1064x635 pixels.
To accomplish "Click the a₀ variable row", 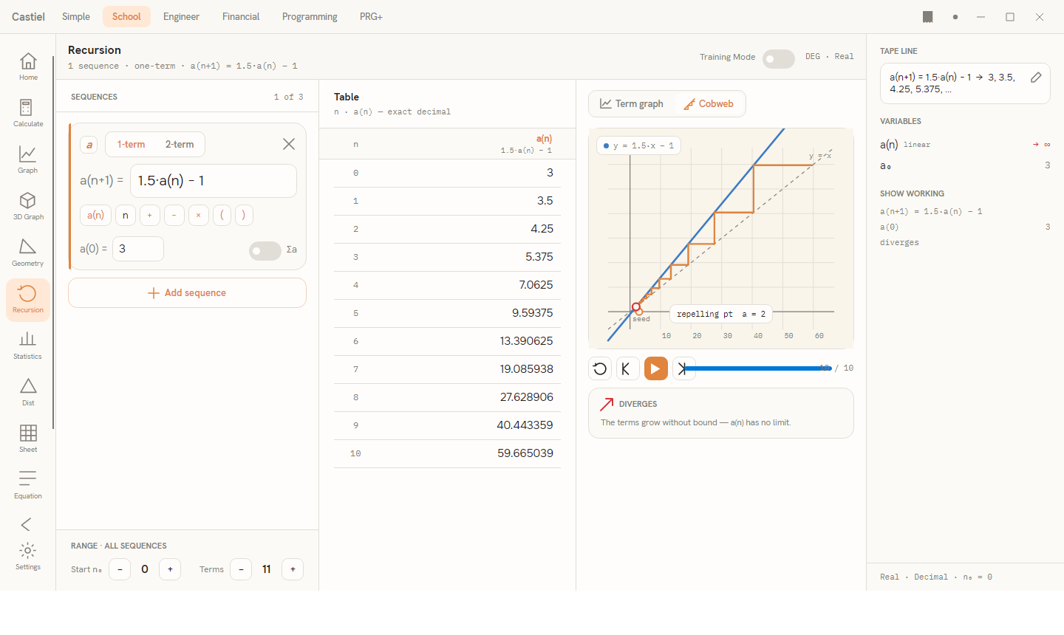I will (965, 165).
